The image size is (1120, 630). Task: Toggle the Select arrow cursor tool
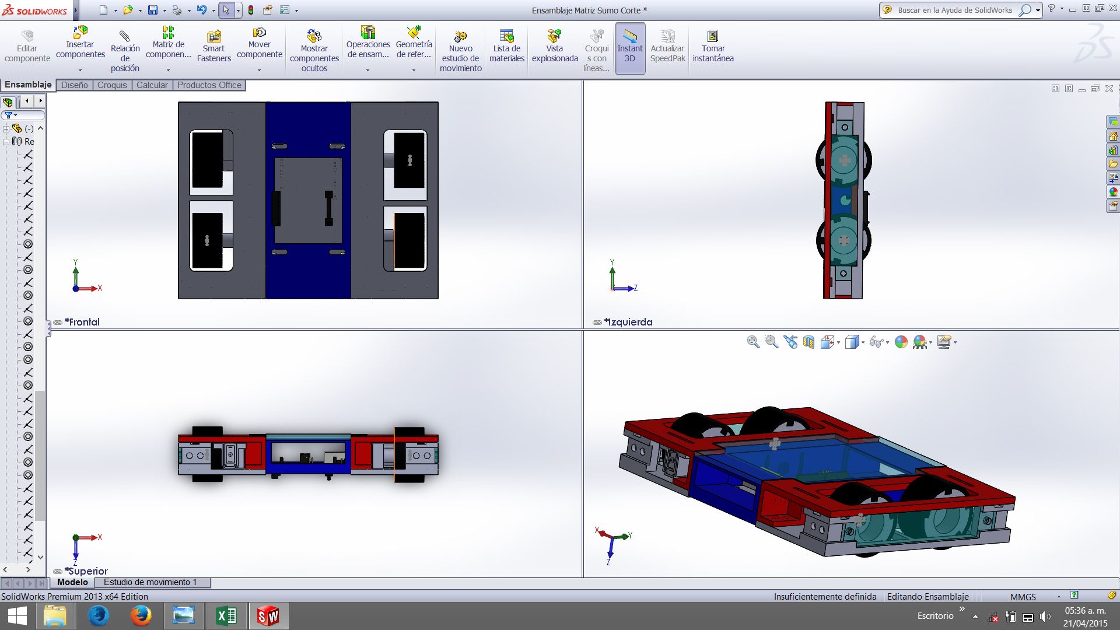click(226, 10)
